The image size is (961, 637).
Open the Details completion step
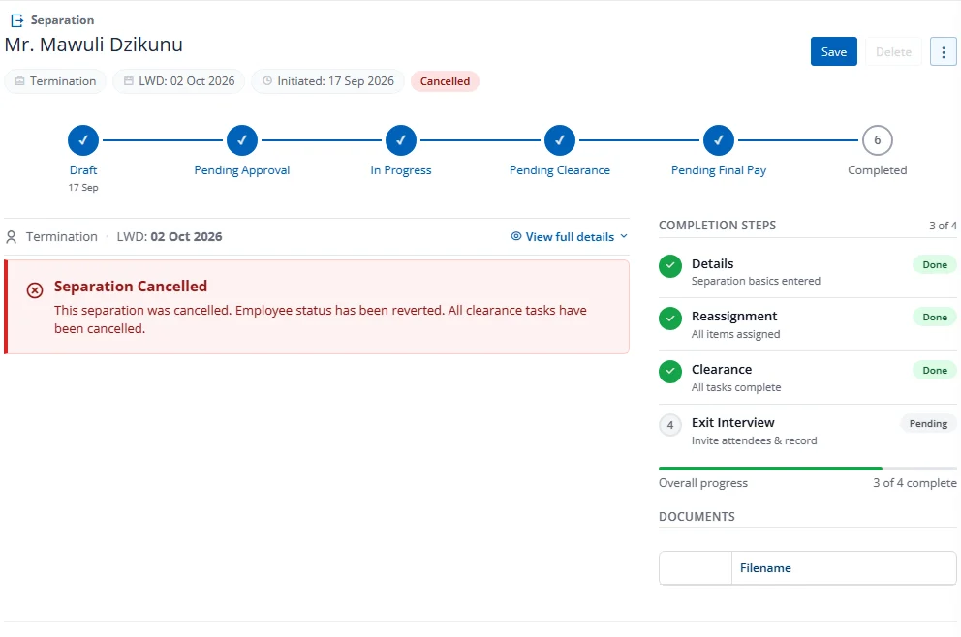pyautogui.click(x=807, y=271)
